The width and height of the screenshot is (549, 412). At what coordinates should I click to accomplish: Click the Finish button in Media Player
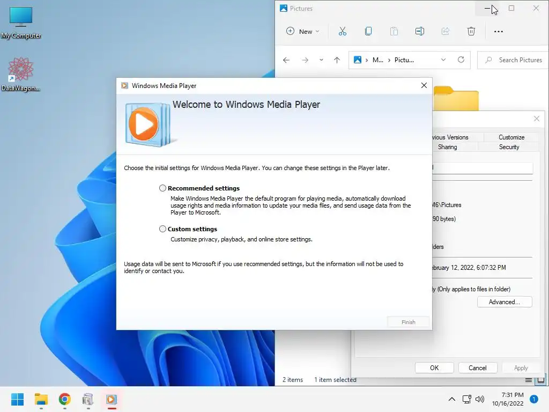pos(408,322)
